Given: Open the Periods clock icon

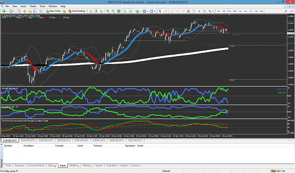Looking at the screenshot, I should click(144, 11).
